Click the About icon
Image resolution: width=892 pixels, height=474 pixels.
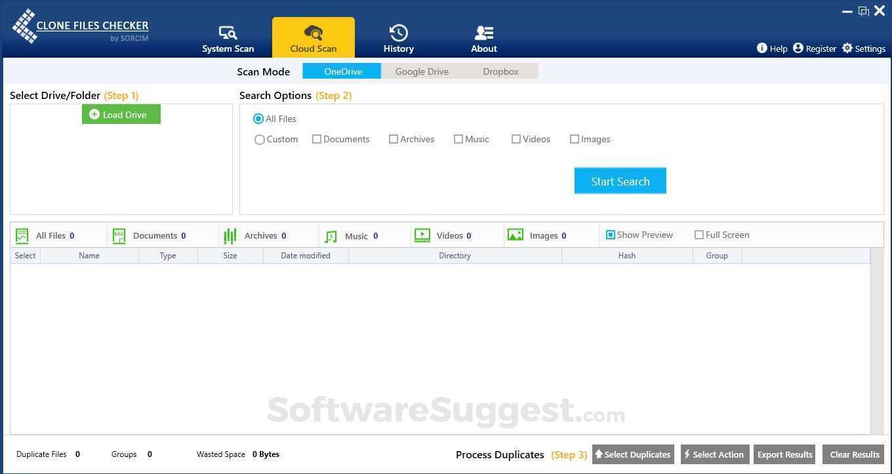point(483,31)
